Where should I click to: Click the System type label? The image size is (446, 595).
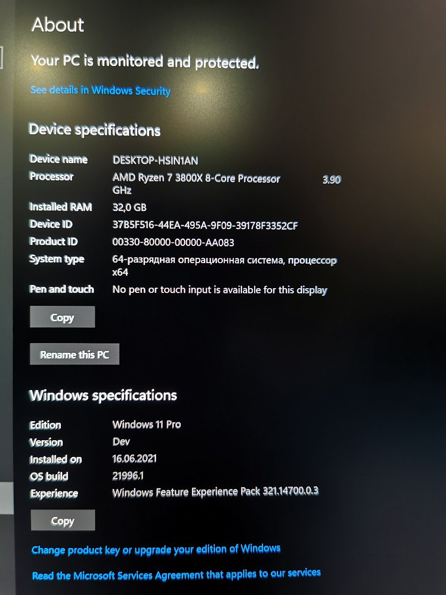57,259
